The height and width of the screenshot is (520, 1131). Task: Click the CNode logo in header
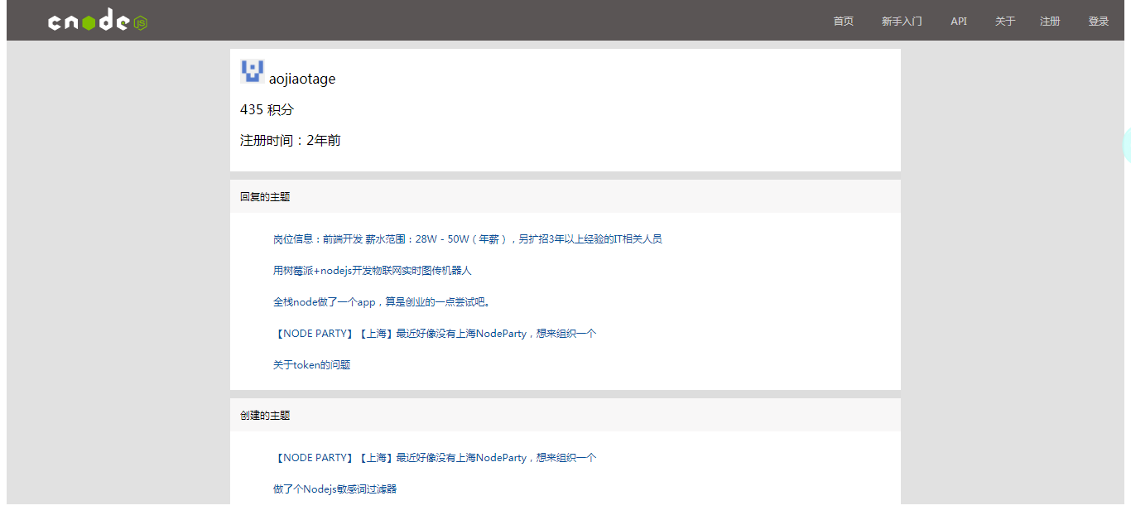98,22
